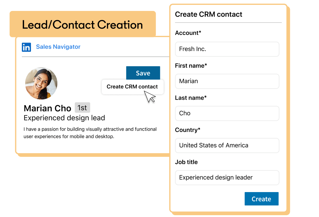The width and height of the screenshot is (319, 217).
Task: Click the Country* field label
Action: tap(188, 130)
